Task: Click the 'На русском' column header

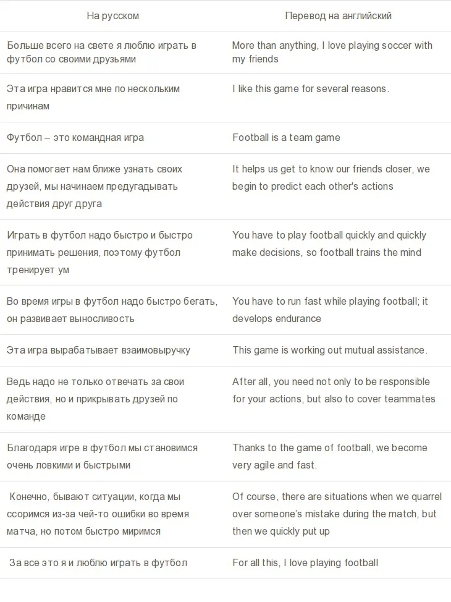Action: coord(112,15)
